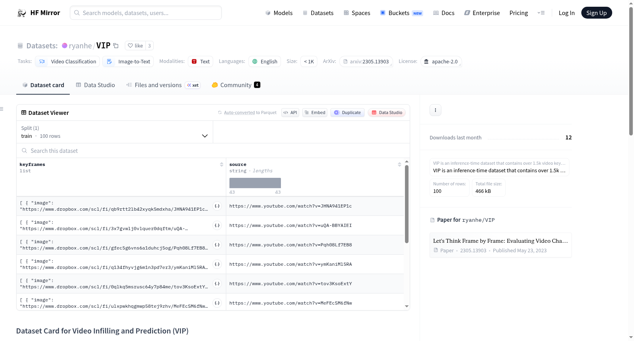
Task: Open Buckets from the navigation bar
Action: click(401, 13)
